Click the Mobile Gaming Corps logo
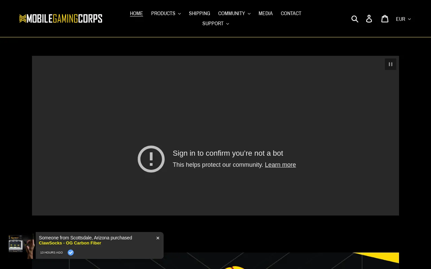 pos(61,18)
